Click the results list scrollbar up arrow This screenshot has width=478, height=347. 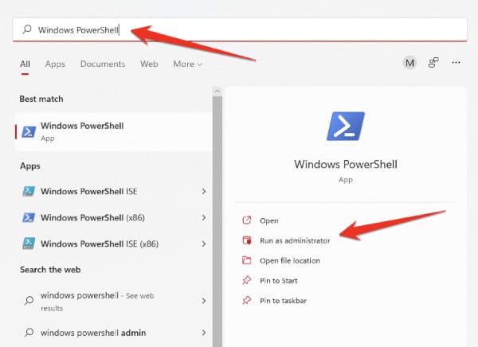(217, 91)
